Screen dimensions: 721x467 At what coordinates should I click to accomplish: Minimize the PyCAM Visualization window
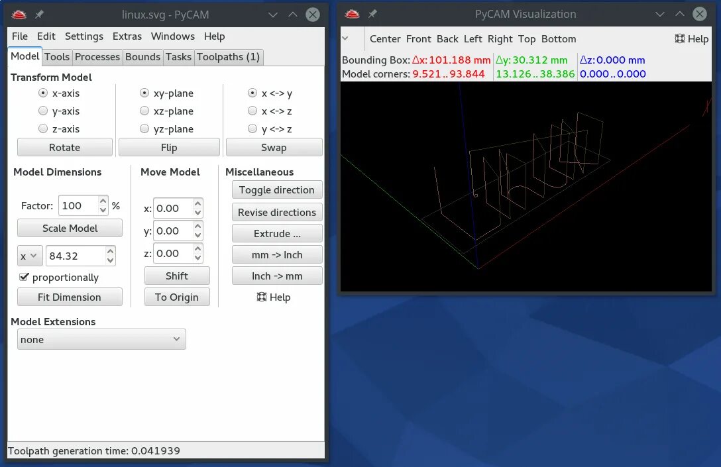click(x=660, y=15)
